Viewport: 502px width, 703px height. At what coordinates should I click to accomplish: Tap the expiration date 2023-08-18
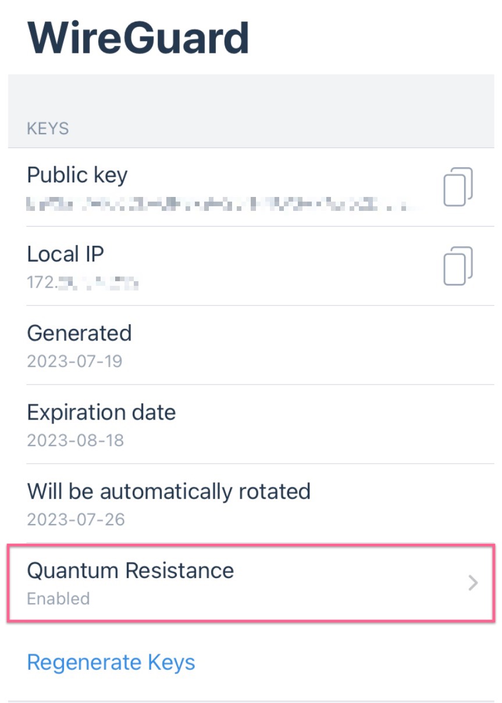(x=76, y=440)
